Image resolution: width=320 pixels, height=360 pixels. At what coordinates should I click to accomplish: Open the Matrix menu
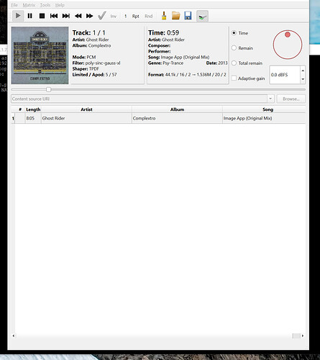tap(29, 5)
